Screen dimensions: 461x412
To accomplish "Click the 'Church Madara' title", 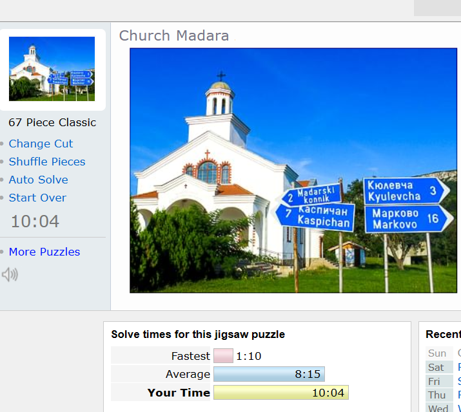I will [x=174, y=36].
